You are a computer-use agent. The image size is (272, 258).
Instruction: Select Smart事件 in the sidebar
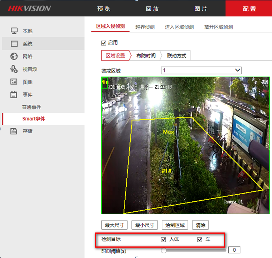(x=34, y=119)
